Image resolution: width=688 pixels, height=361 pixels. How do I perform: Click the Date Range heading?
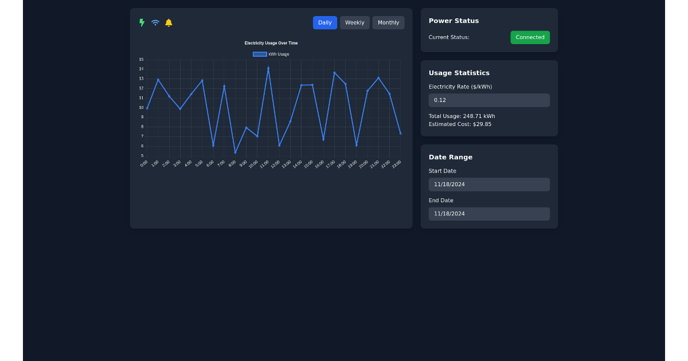tap(450, 157)
